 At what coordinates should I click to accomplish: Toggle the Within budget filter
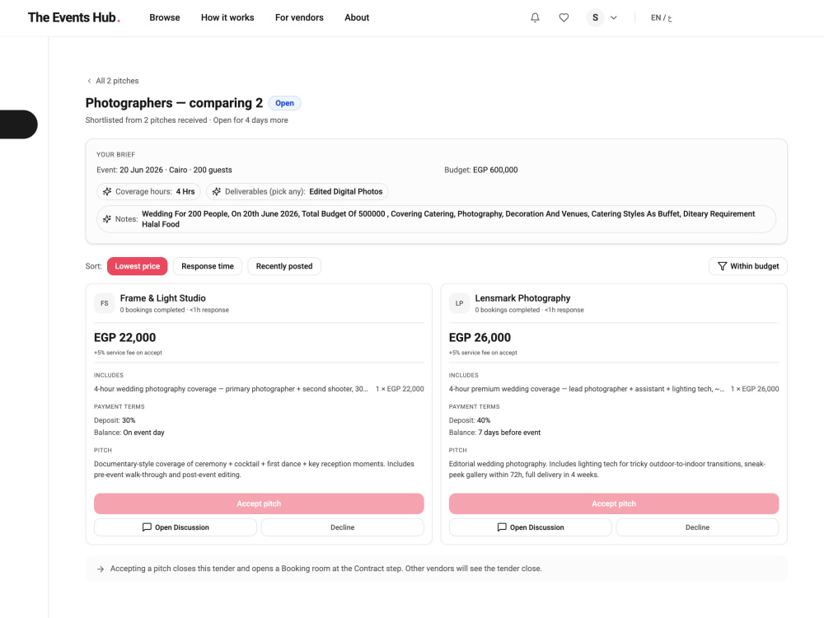[x=748, y=266]
